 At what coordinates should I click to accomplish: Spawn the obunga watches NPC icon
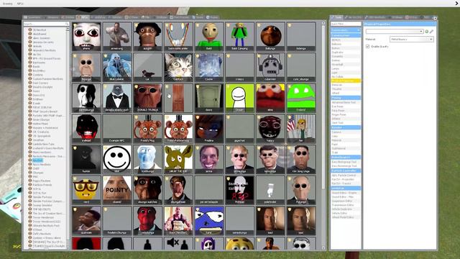(147, 190)
